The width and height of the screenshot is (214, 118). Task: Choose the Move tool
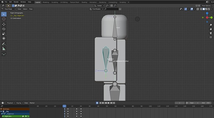click(x=4, y=24)
